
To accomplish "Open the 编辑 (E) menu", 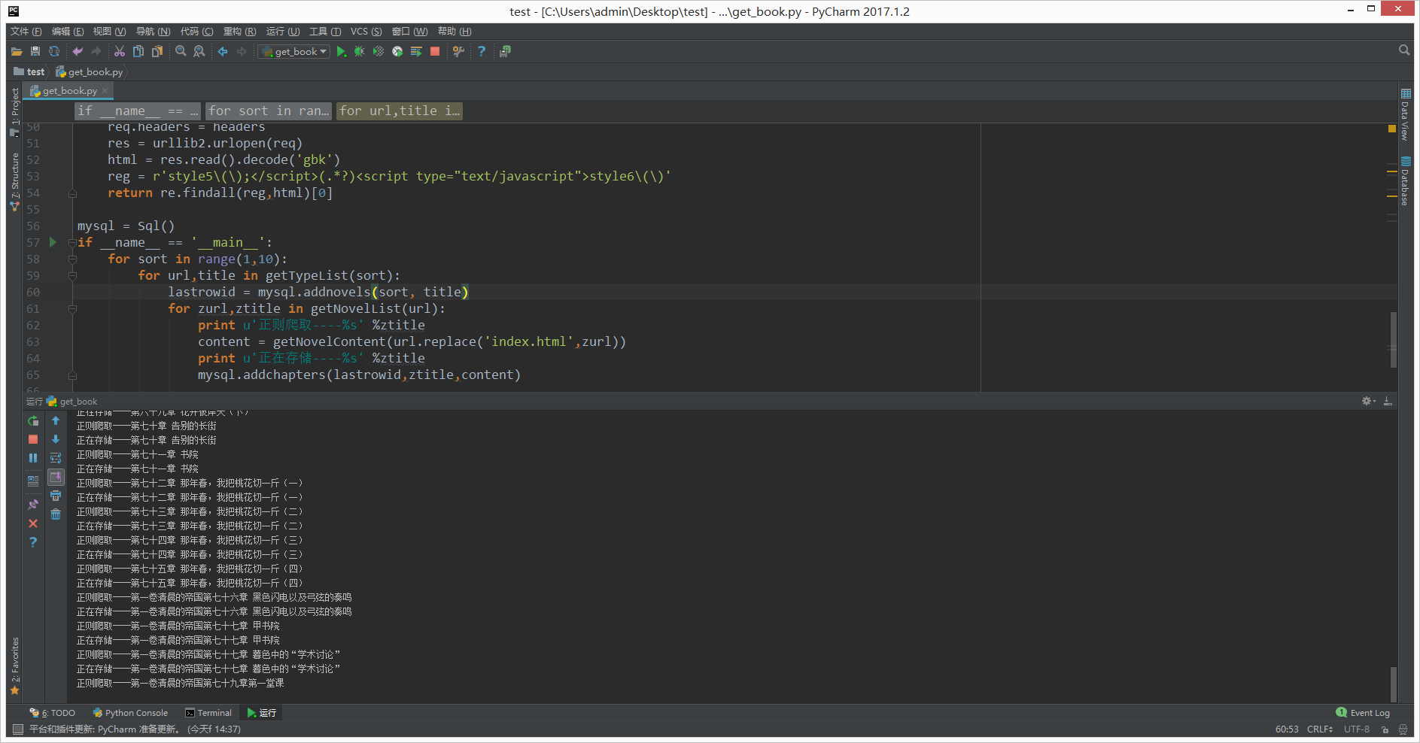I will coord(68,32).
